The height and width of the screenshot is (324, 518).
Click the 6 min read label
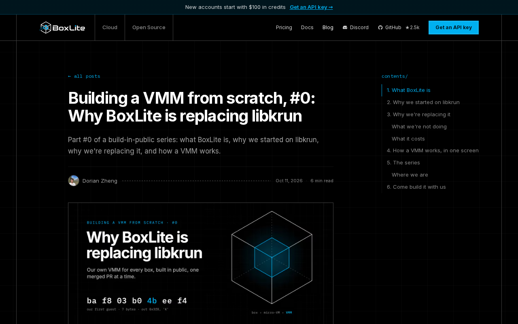322,181
